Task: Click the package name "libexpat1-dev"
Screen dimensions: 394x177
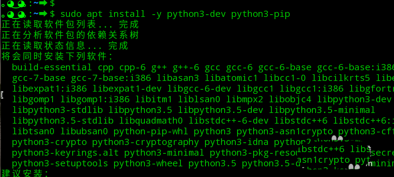Action: pos(127,89)
